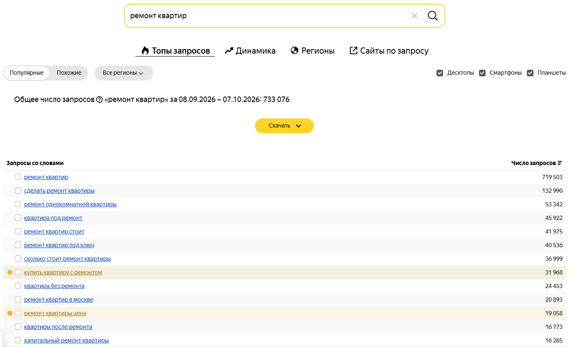
Task: Click the orange dot beside купить квартиру с ремонтом
Action: pos(10,272)
